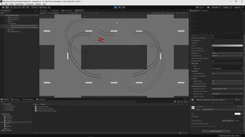Open the Sorting Layer dropdown

pos(227,94)
